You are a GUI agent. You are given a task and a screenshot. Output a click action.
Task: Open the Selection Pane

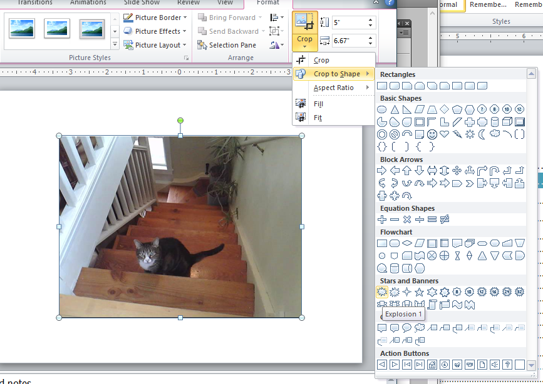227,45
